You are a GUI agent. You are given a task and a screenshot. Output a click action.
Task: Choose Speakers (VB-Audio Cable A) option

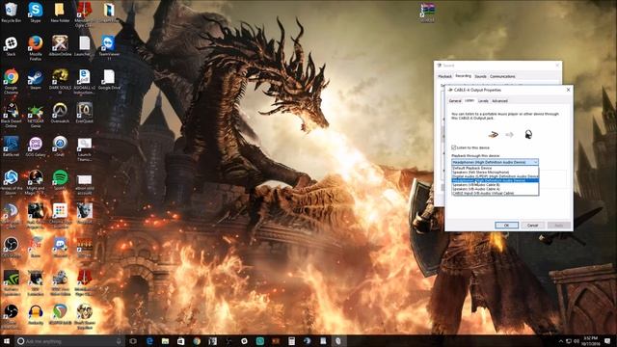(x=495, y=189)
